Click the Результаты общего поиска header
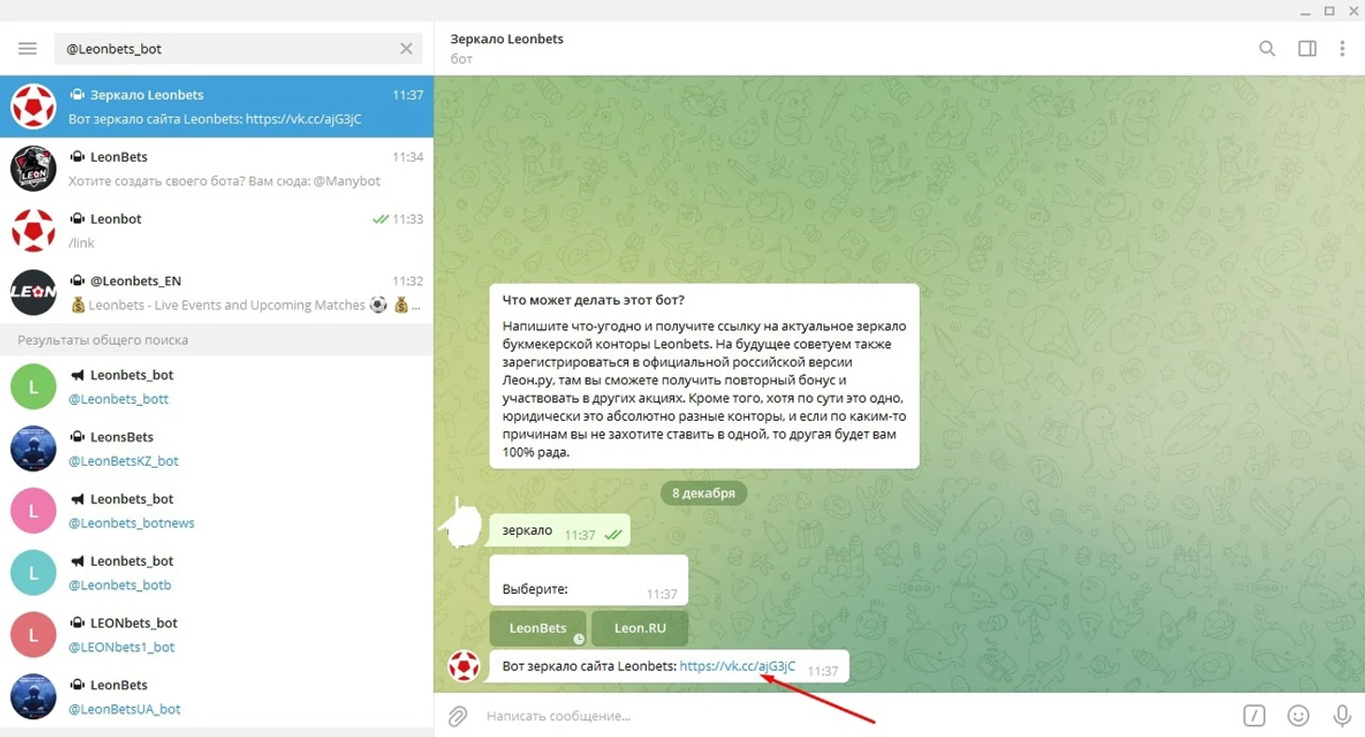Screen dimensions: 1365x737 (x=216, y=340)
